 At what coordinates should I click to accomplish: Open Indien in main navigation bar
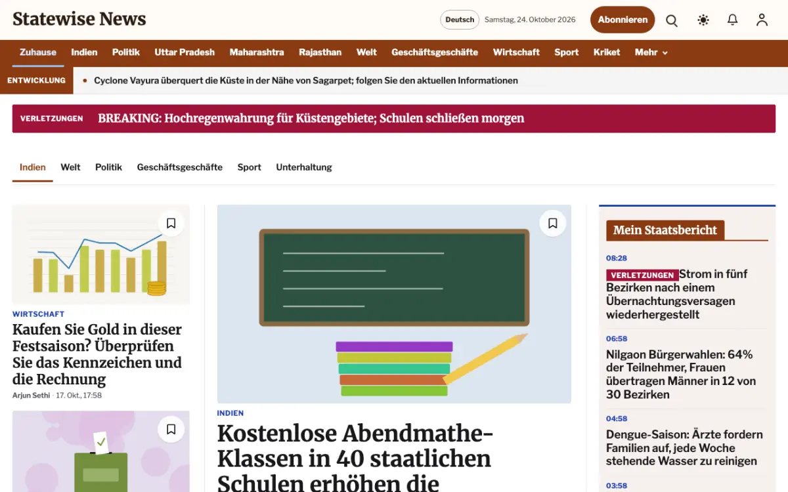[x=84, y=52]
